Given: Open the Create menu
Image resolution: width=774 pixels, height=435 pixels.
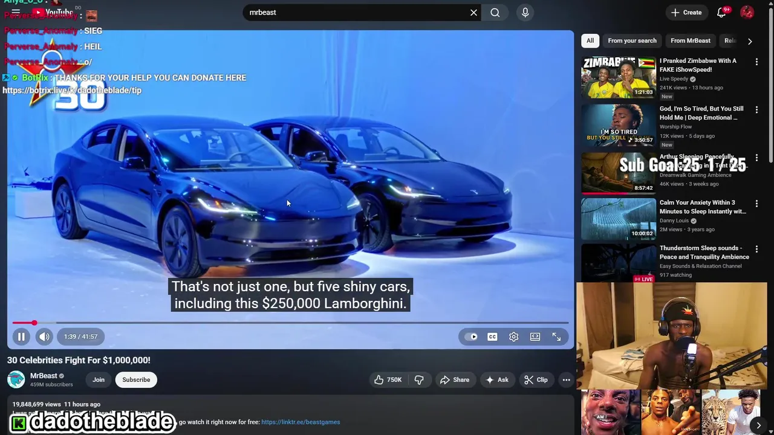Looking at the screenshot, I should tap(686, 12).
